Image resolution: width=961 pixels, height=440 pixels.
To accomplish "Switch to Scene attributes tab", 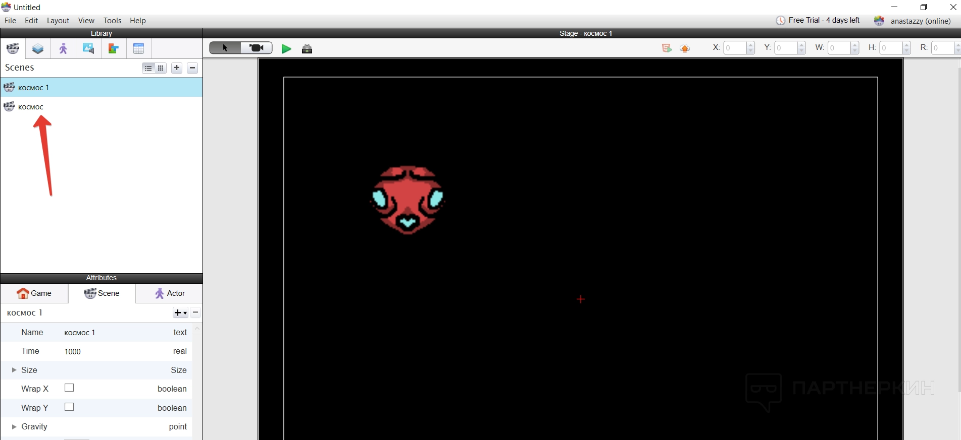I will click(x=102, y=293).
